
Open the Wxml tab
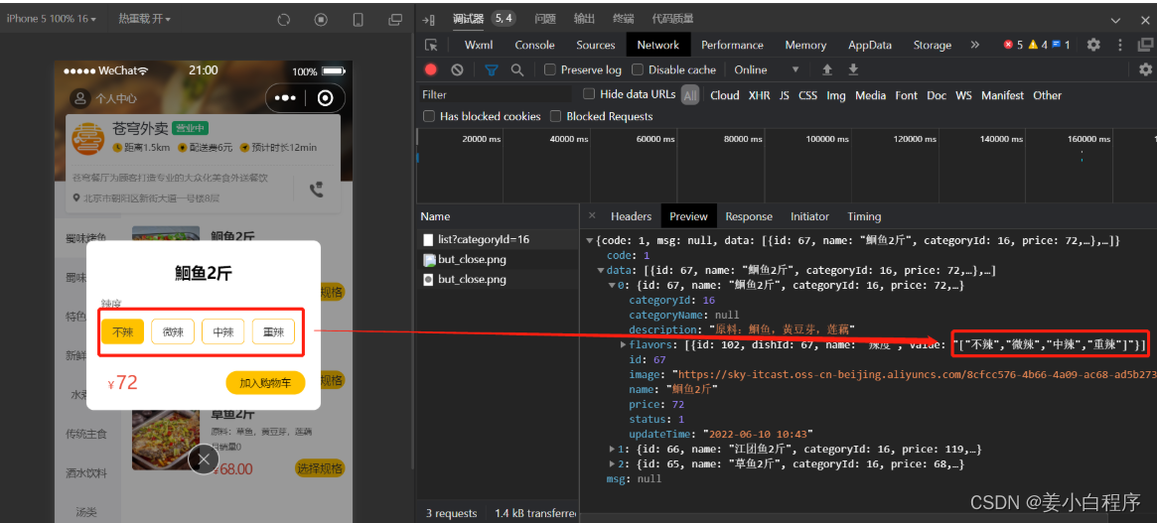click(479, 45)
